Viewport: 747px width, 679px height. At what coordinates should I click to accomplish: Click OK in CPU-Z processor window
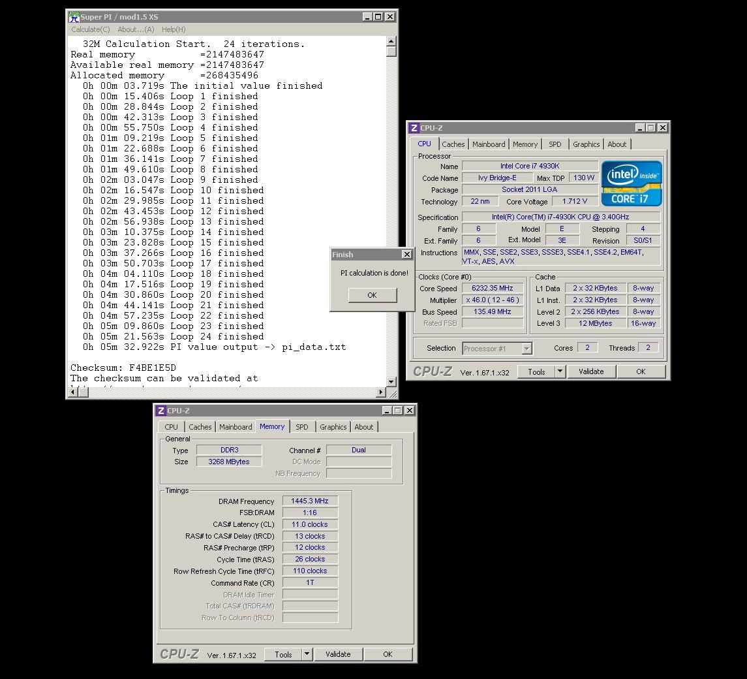coord(641,372)
